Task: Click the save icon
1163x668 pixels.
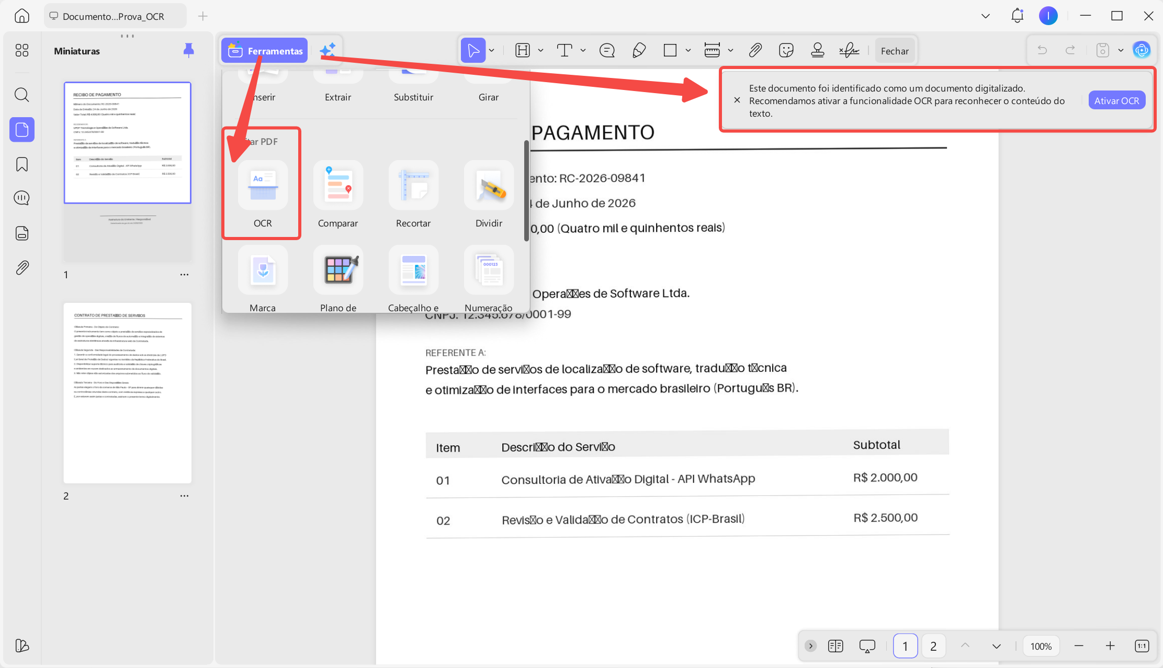Action: [1102, 51]
